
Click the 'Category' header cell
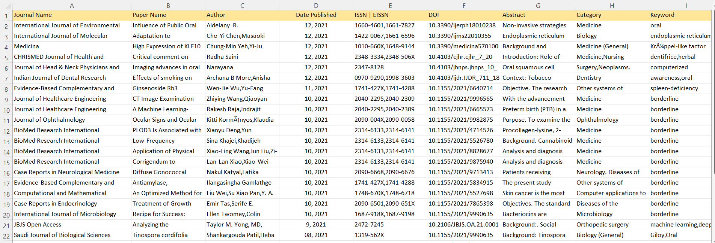(612, 15)
